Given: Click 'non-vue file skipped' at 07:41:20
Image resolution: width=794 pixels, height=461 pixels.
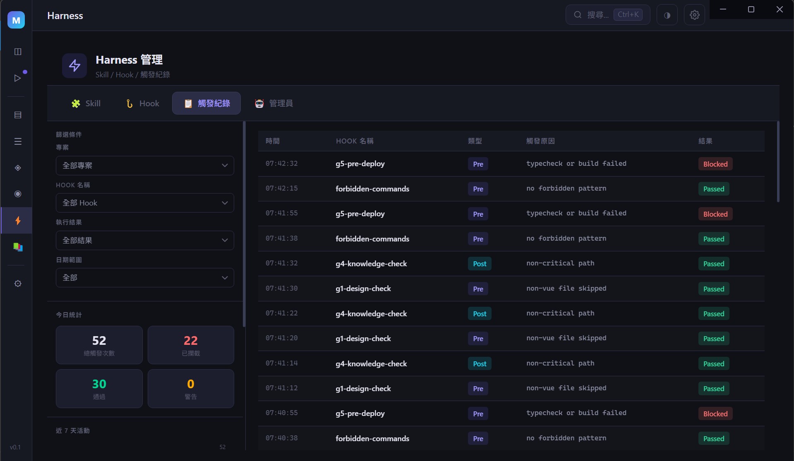Looking at the screenshot, I should (566, 338).
